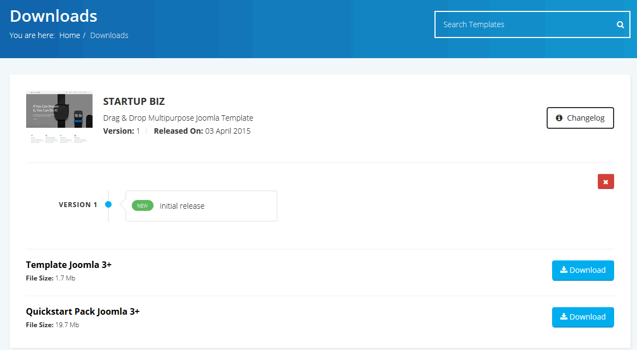The height and width of the screenshot is (350, 637).
Task: Download the Template Joomla 3+ file
Action: pos(583,270)
